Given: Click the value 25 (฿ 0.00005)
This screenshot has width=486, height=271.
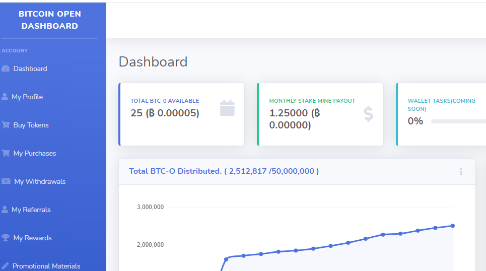Looking at the screenshot, I should 165,113.
